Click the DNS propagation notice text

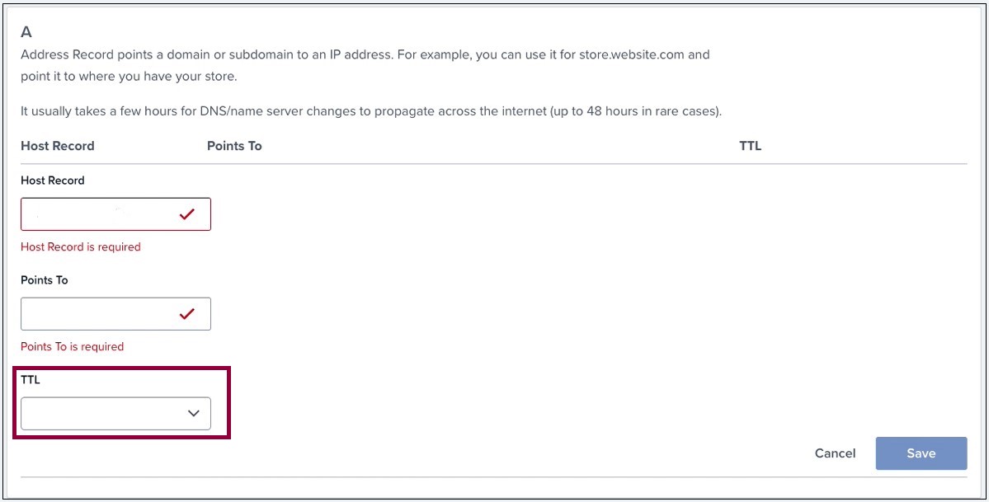click(371, 112)
